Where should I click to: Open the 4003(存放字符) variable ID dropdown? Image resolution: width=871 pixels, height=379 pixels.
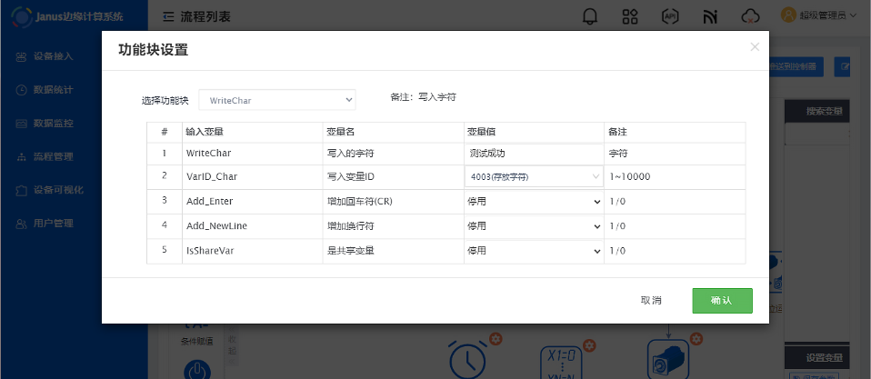(x=534, y=177)
